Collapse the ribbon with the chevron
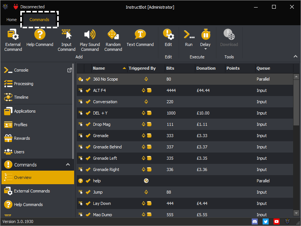 [295, 56]
